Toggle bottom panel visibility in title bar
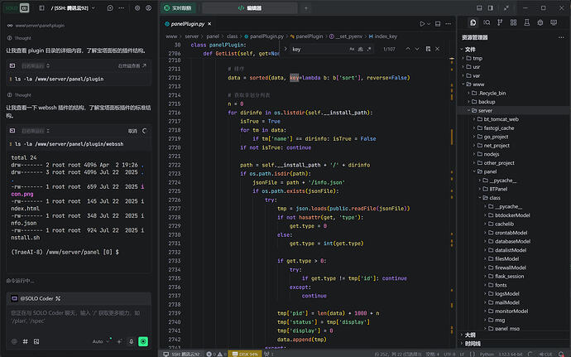This screenshot has width=571, height=357. 479,7
